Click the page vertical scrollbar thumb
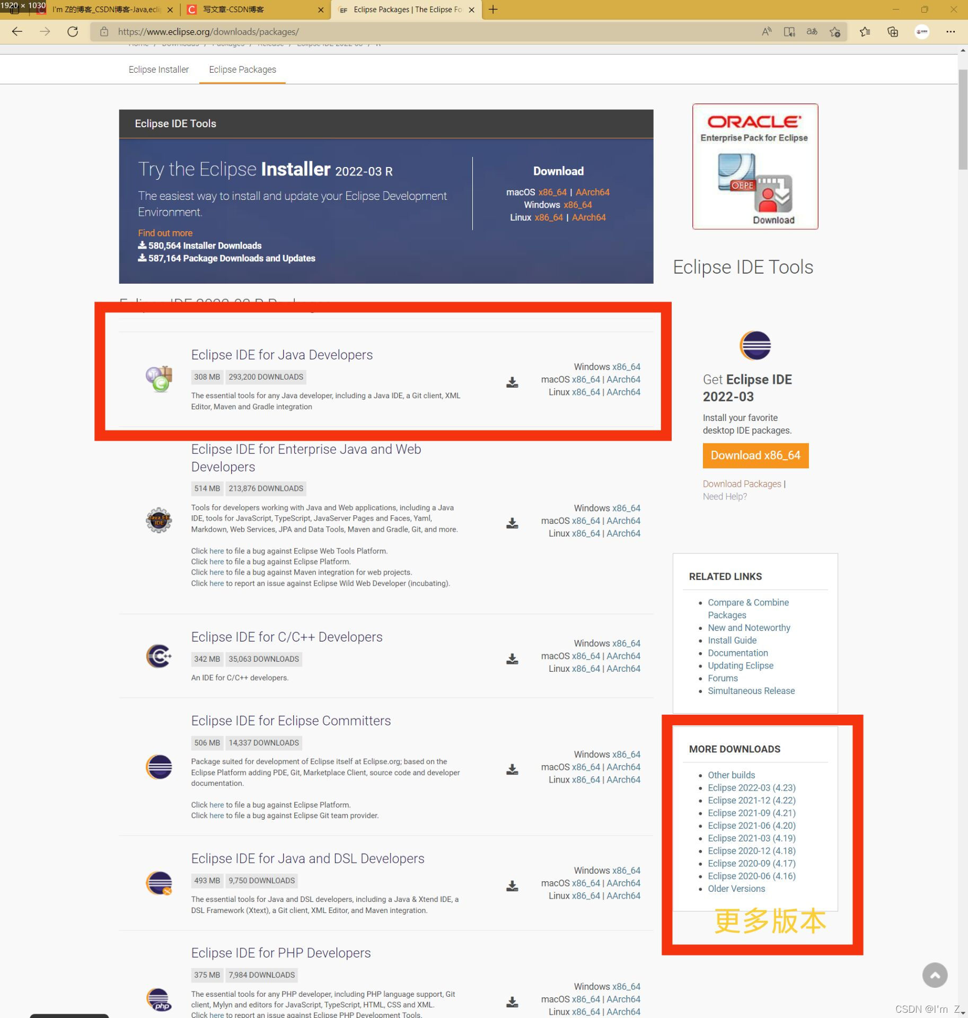The height and width of the screenshot is (1018, 968). (x=963, y=119)
